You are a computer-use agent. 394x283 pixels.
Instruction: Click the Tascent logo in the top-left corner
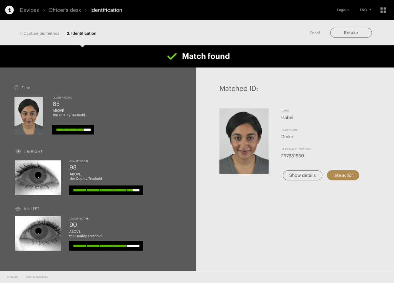click(9, 10)
